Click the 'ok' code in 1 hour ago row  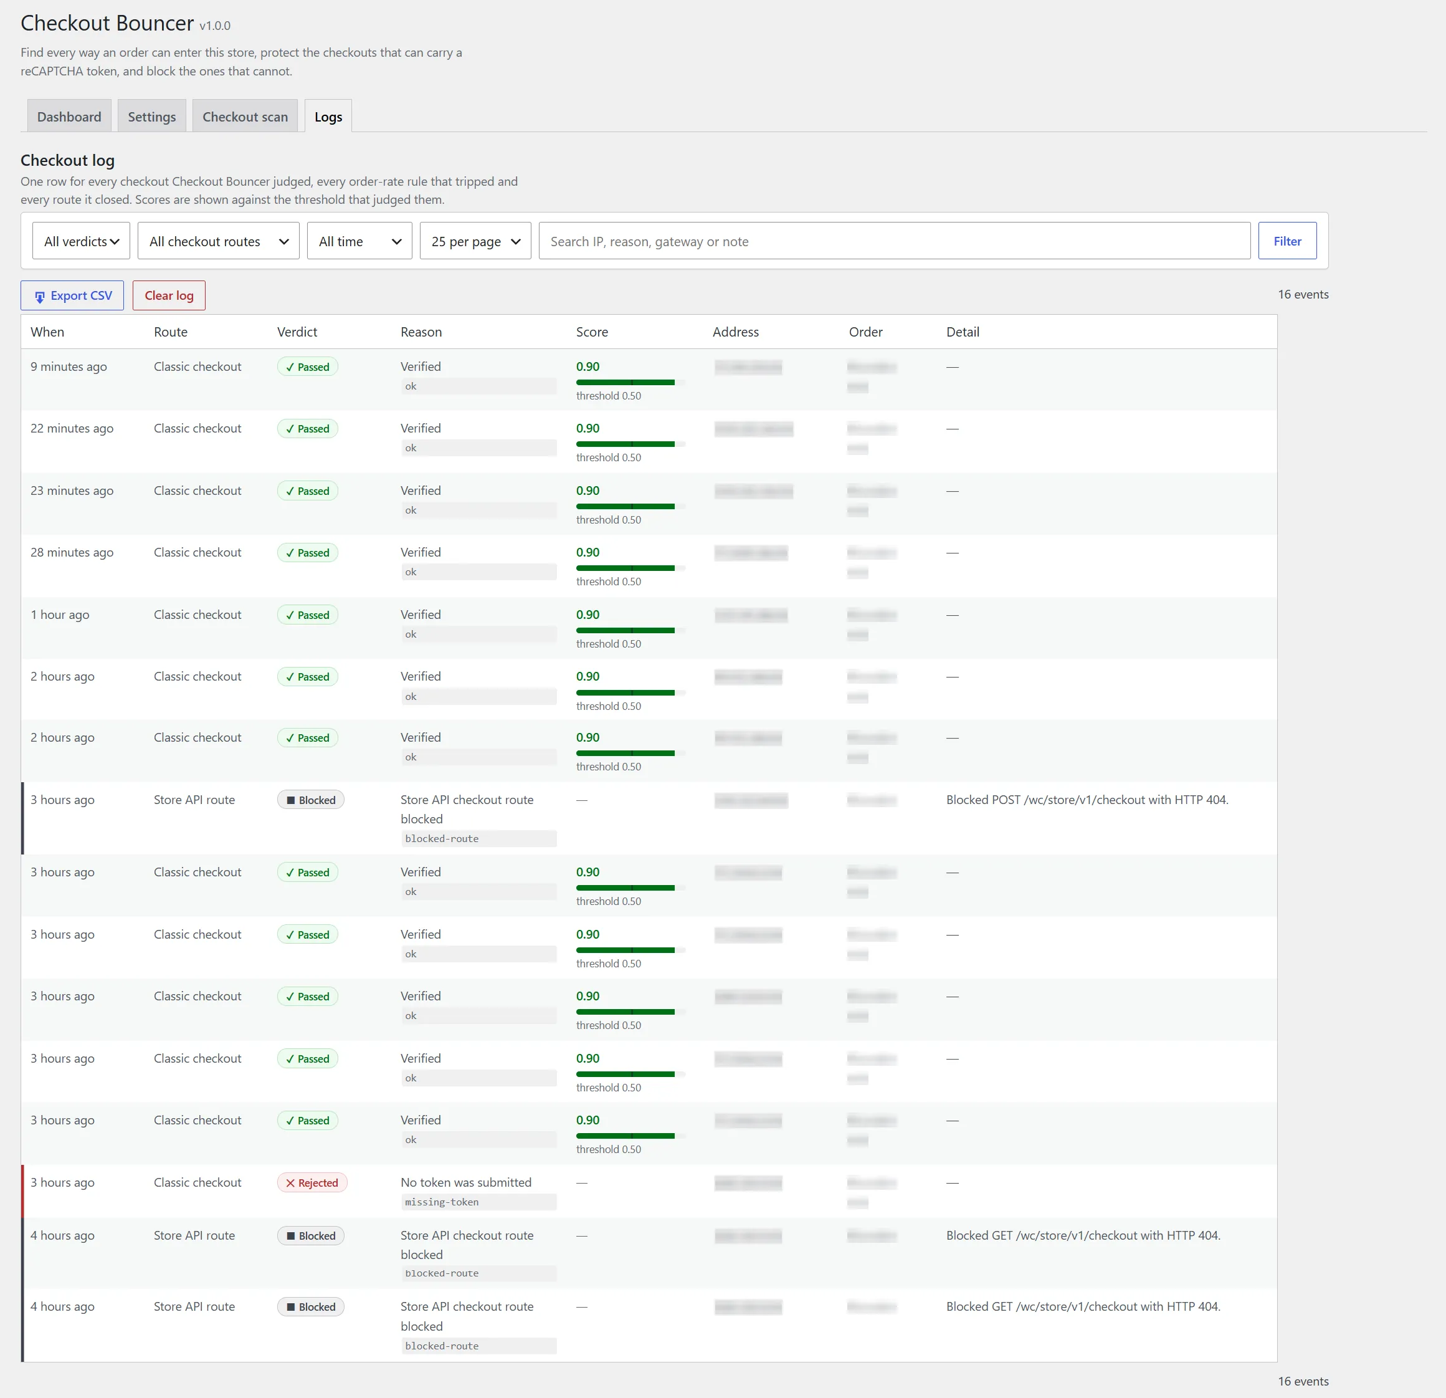pyautogui.click(x=411, y=634)
